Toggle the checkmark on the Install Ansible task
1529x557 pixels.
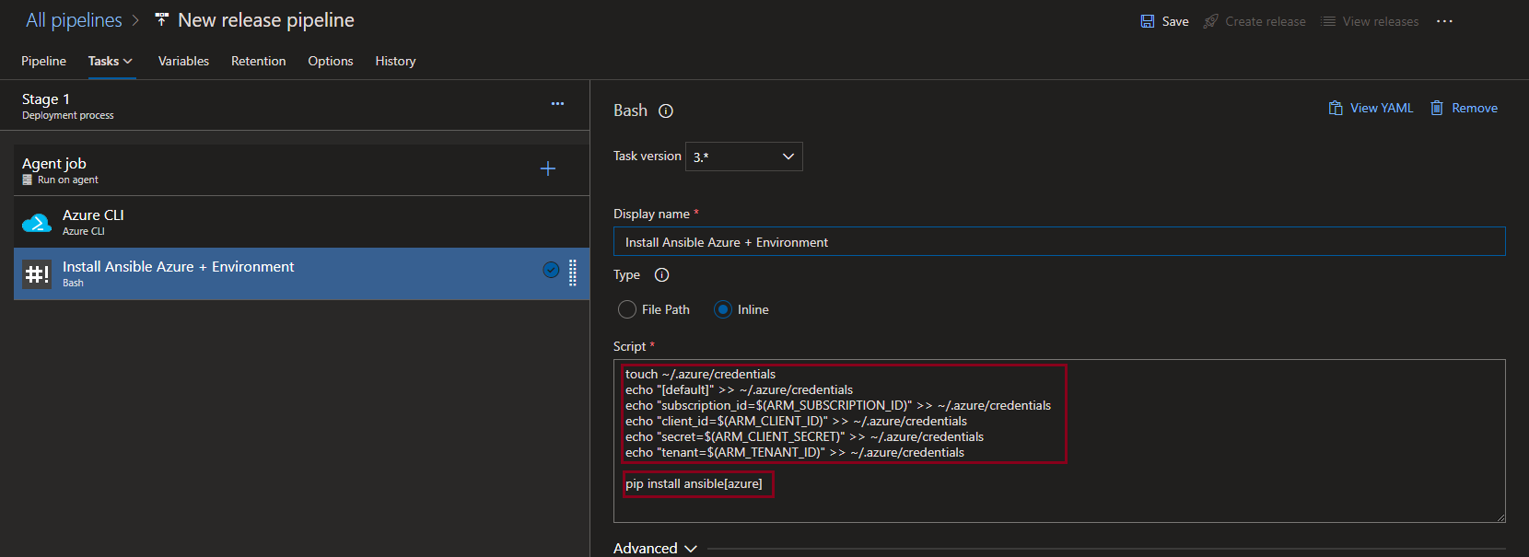pos(551,270)
